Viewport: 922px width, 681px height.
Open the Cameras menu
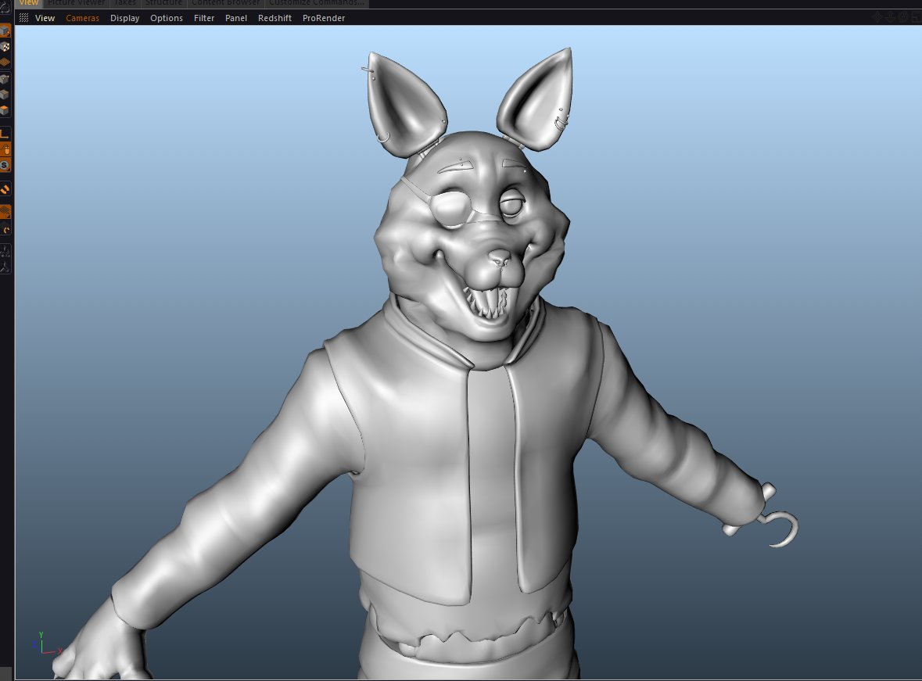[x=82, y=18]
